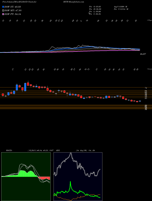Image resolution: width=152 pixels, height=201 pixels.
Task: Click the 'Pre O: 33.03' value
Action: coord(95,6)
